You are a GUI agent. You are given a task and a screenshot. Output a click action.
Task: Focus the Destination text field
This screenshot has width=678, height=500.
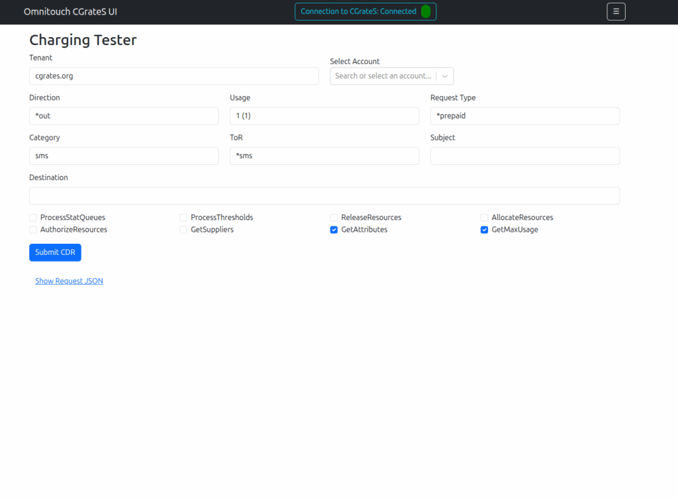(324, 196)
